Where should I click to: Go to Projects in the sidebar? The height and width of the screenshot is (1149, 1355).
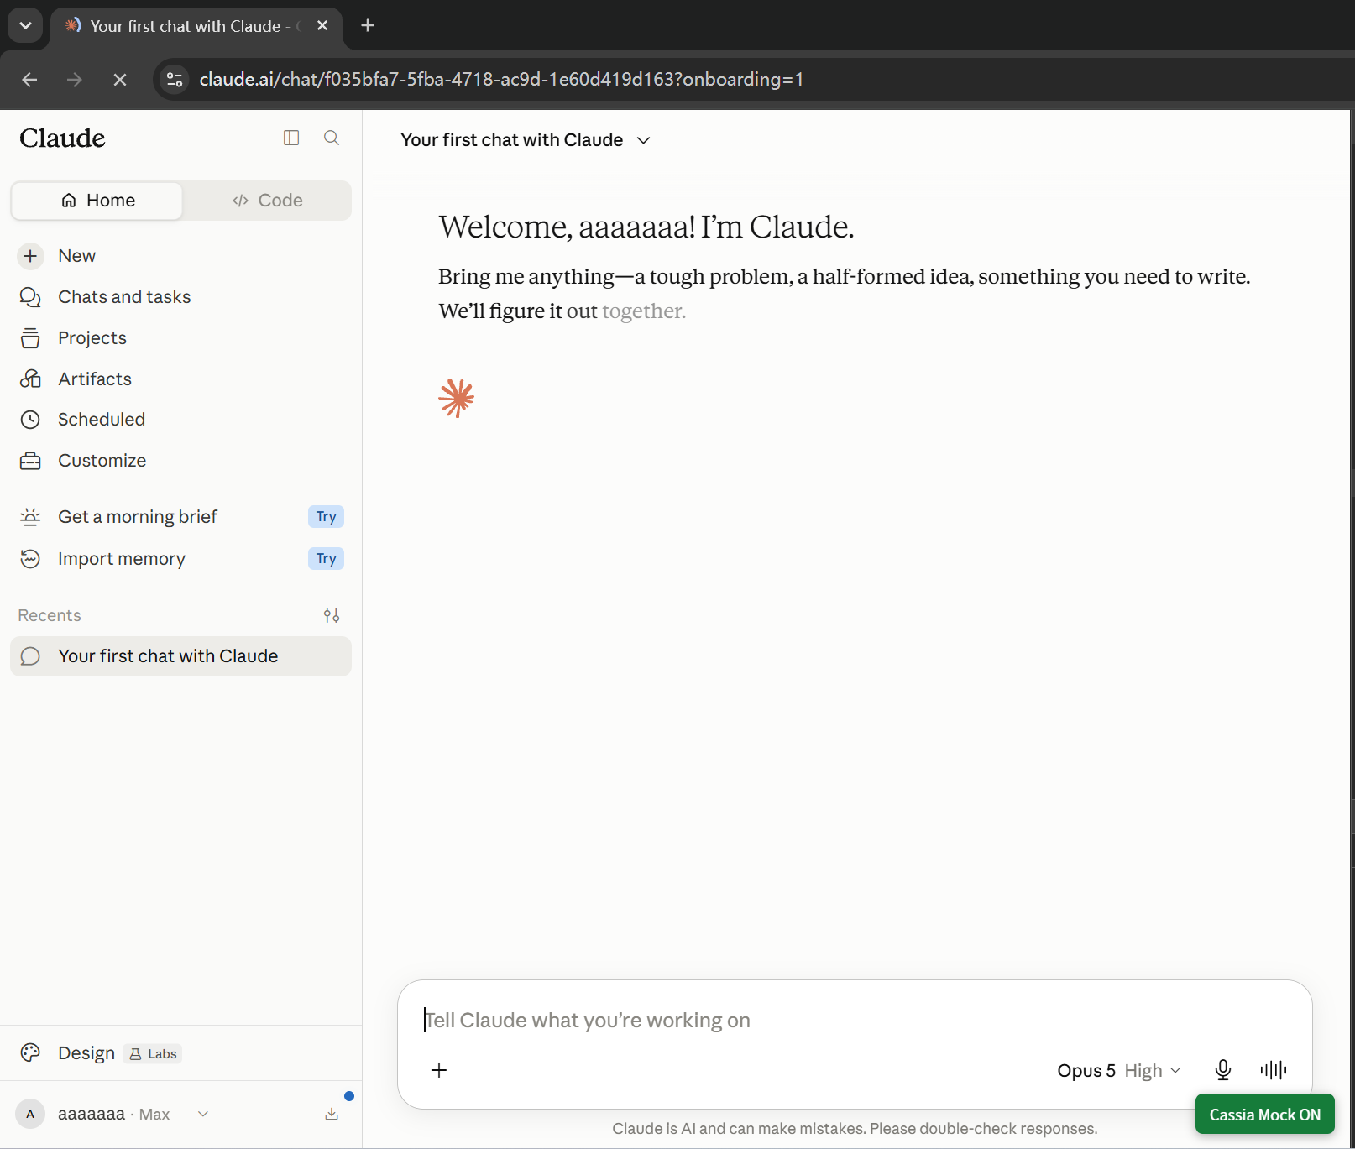click(x=180, y=338)
